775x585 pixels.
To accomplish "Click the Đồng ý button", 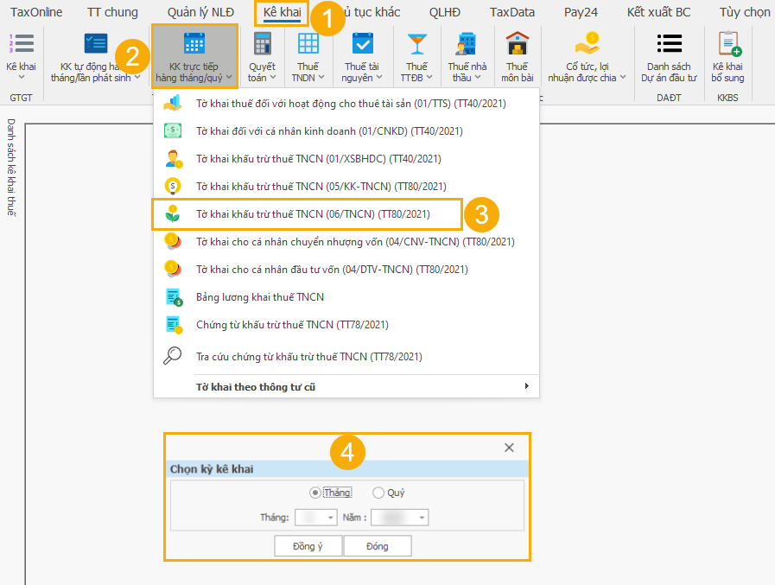I will (308, 546).
